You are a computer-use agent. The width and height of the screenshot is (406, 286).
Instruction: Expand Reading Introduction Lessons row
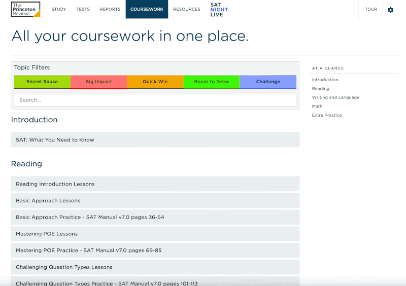click(x=155, y=184)
